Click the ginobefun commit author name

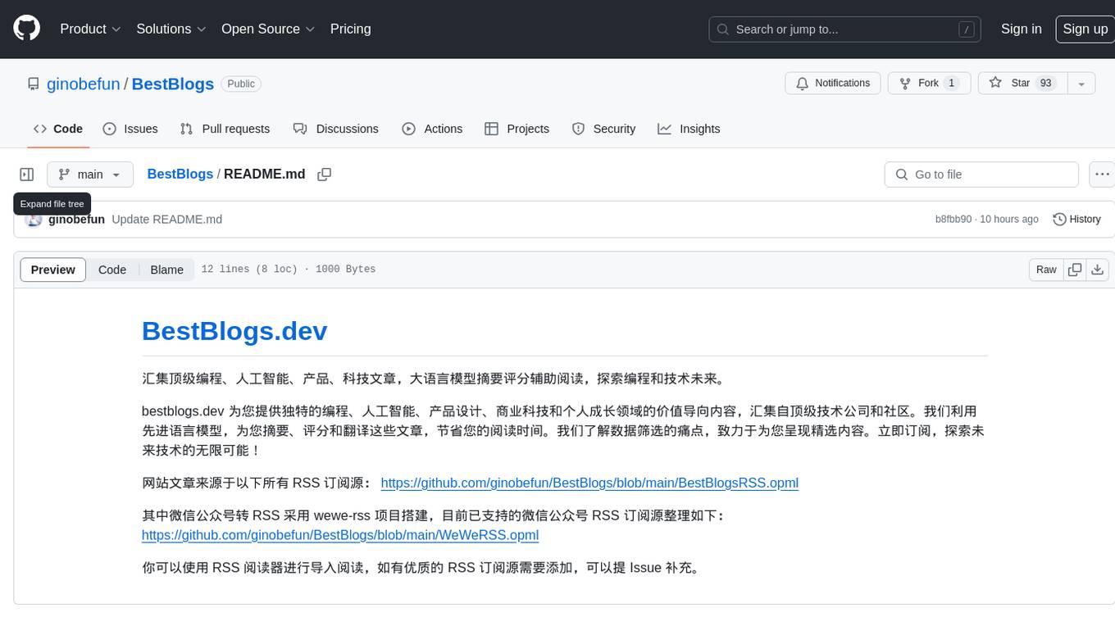pyautogui.click(x=76, y=220)
